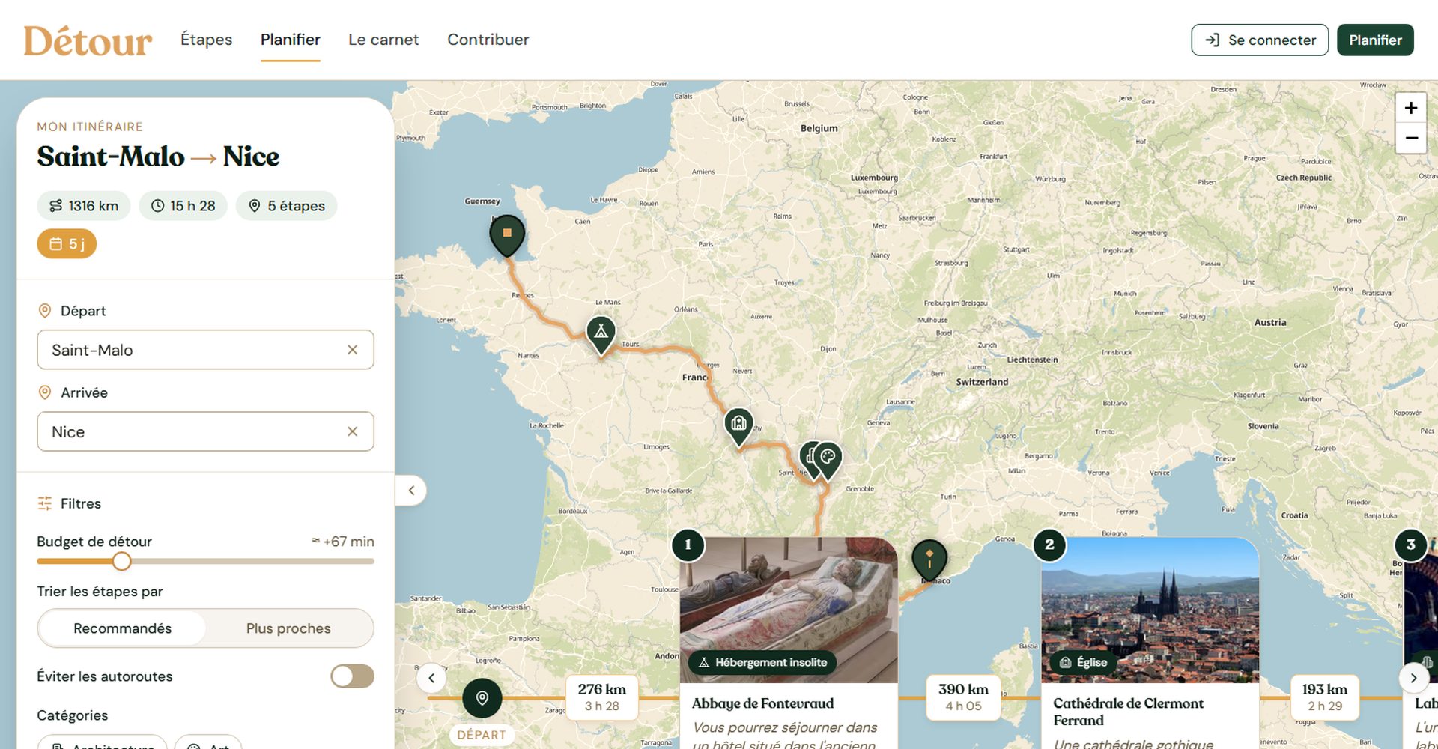Click the Arrivée location pin icon
The image size is (1438, 749).
click(x=45, y=392)
